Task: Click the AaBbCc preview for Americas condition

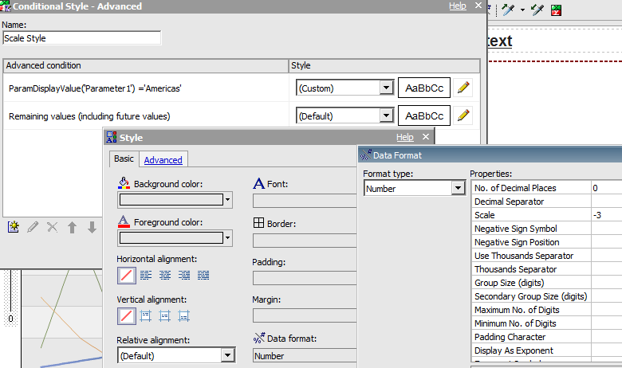Action: (424, 88)
